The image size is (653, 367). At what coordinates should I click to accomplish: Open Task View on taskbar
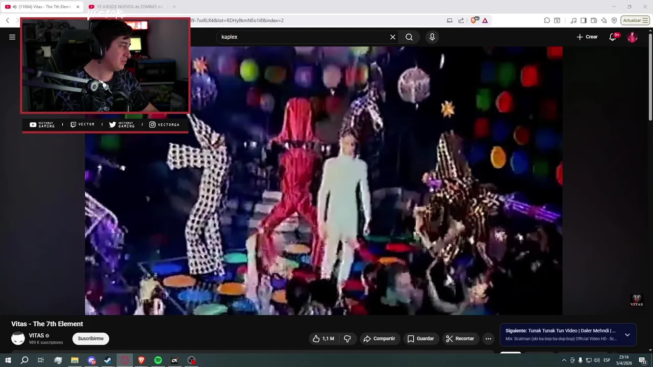pyautogui.click(x=41, y=360)
